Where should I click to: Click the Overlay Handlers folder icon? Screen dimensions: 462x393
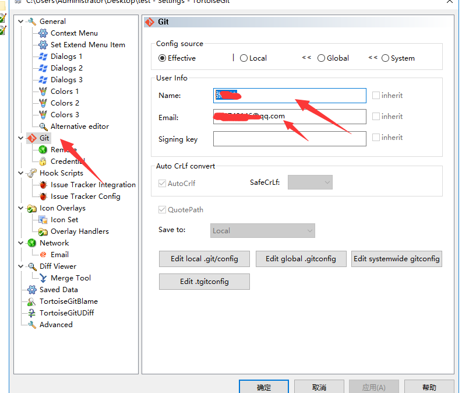coord(43,231)
